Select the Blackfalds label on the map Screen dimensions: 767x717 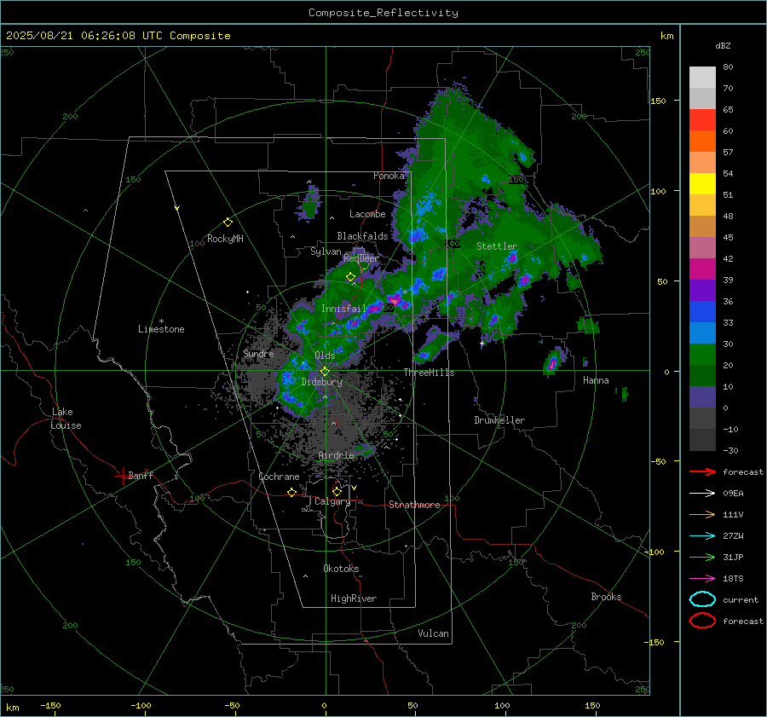click(x=362, y=236)
